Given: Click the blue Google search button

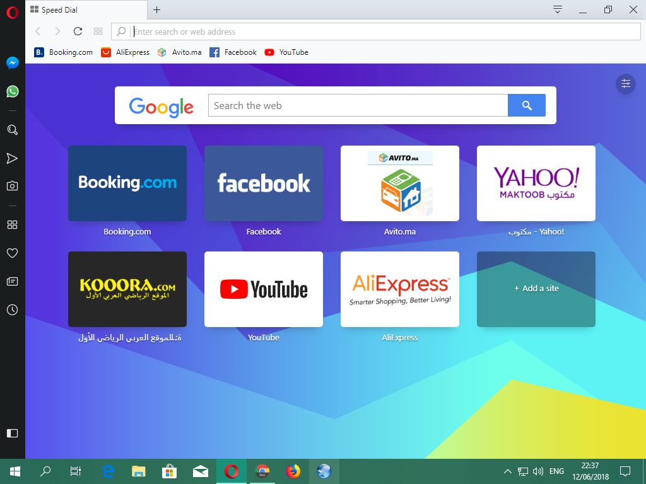Looking at the screenshot, I should pos(527,105).
